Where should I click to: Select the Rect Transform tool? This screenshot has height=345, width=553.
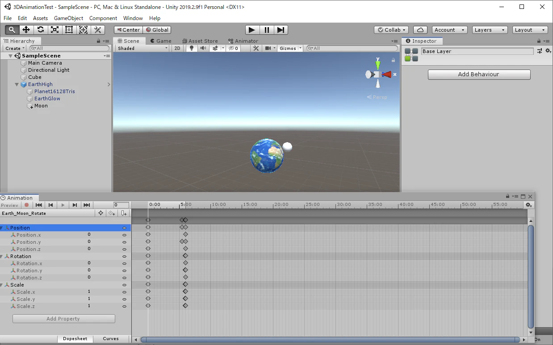[x=69, y=30]
